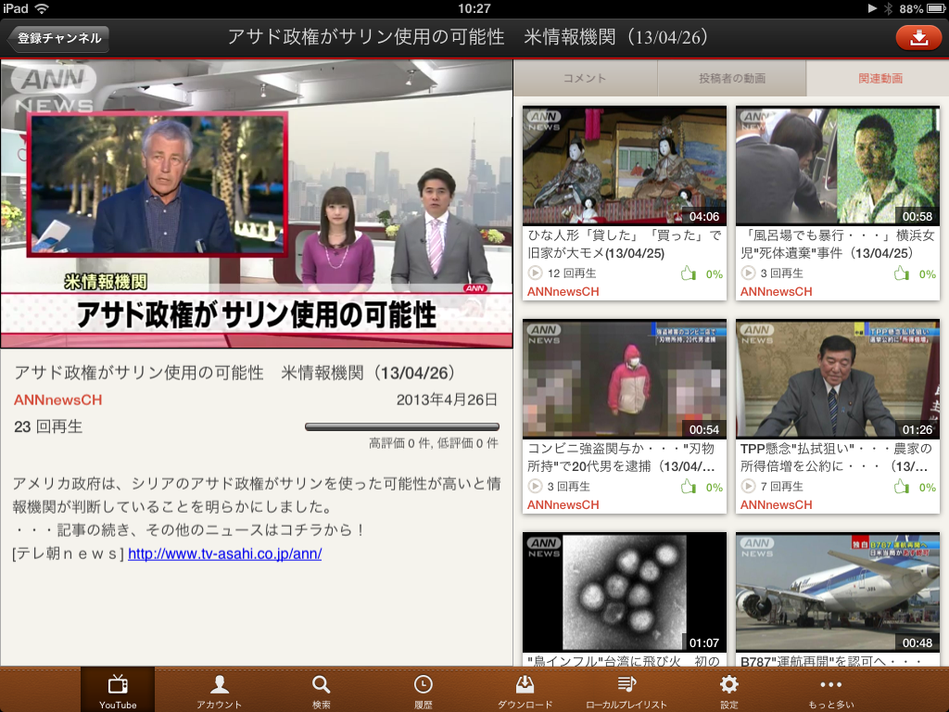The width and height of the screenshot is (949, 712).
Task: Open the コメント tab
Action: 585,78
